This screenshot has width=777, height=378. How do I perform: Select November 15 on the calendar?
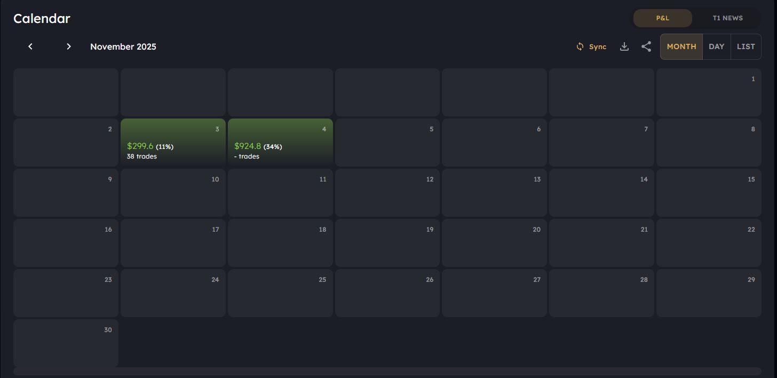click(x=709, y=193)
